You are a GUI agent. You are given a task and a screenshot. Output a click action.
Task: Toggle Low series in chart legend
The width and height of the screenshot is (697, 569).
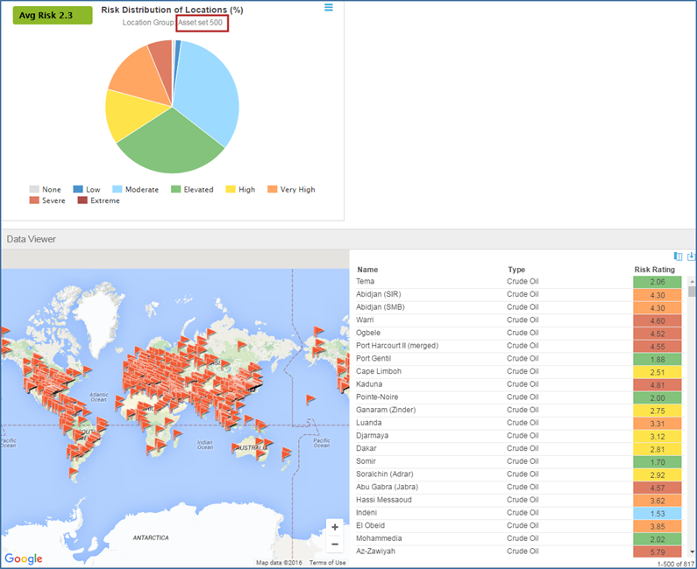[x=86, y=189]
